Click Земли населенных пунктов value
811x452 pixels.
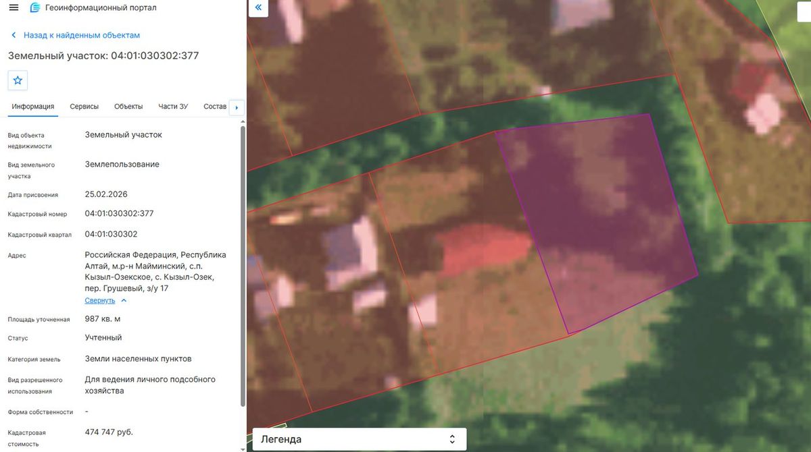pos(139,359)
